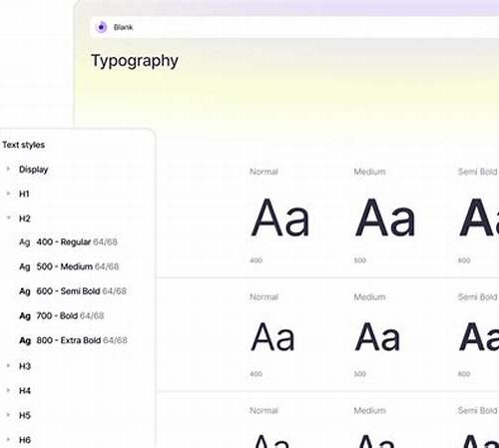Click the Ag icon beside 700 - Bold
The height and width of the screenshot is (448, 499).
25,316
